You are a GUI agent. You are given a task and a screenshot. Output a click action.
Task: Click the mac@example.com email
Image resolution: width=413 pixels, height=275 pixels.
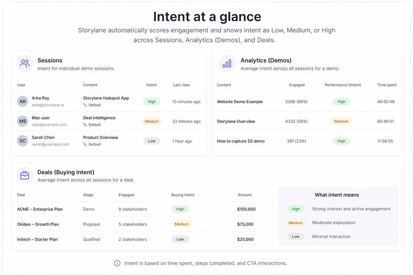[x=49, y=125]
